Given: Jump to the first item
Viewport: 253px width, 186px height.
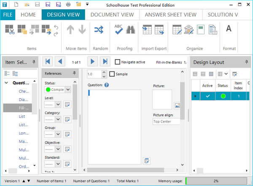Looking at the screenshot, I should [48, 62].
